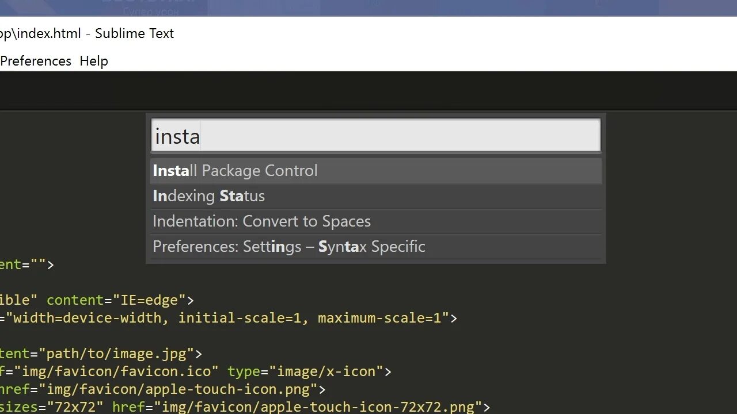This screenshot has width=737, height=414.
Task: Click the Sublime Text window title
Action: [86, 33]
